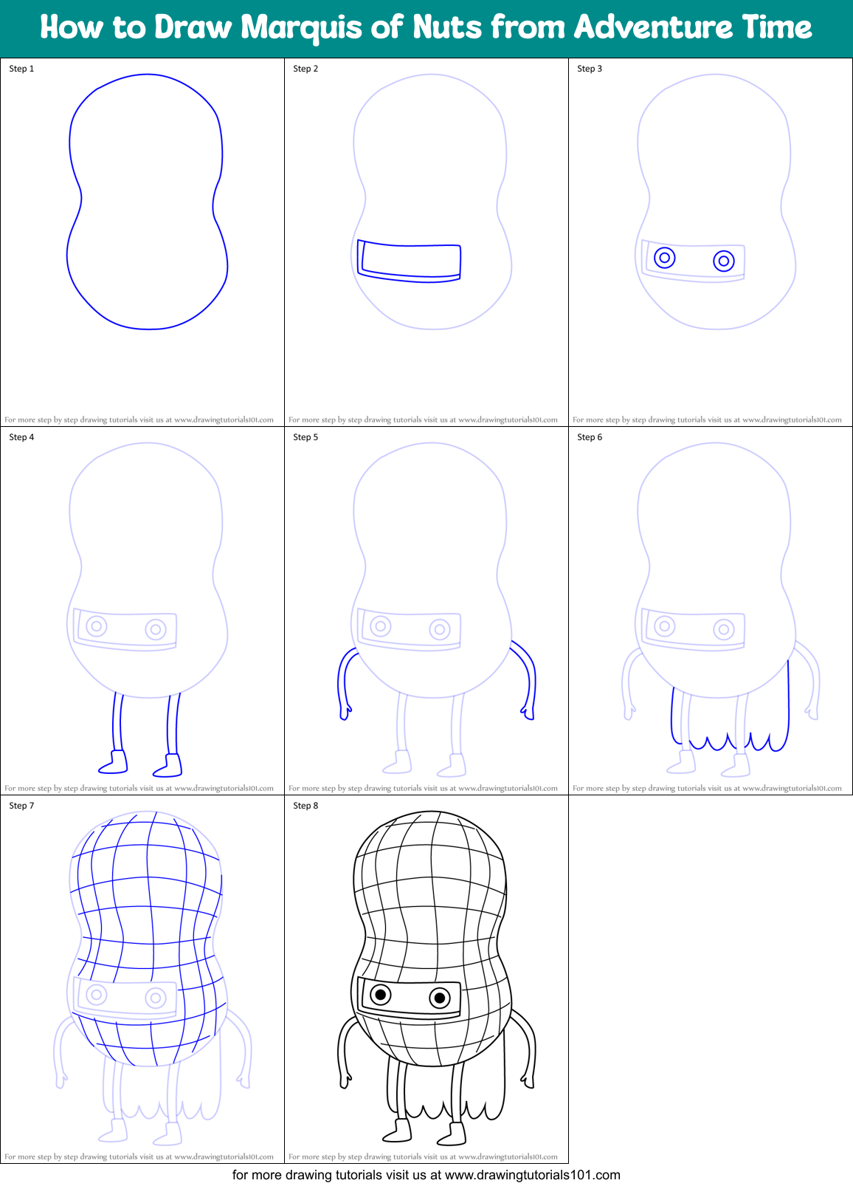The image size is (853, 1186).
Task: Click the Step 3 panel footer website credit
Action: 708,419
